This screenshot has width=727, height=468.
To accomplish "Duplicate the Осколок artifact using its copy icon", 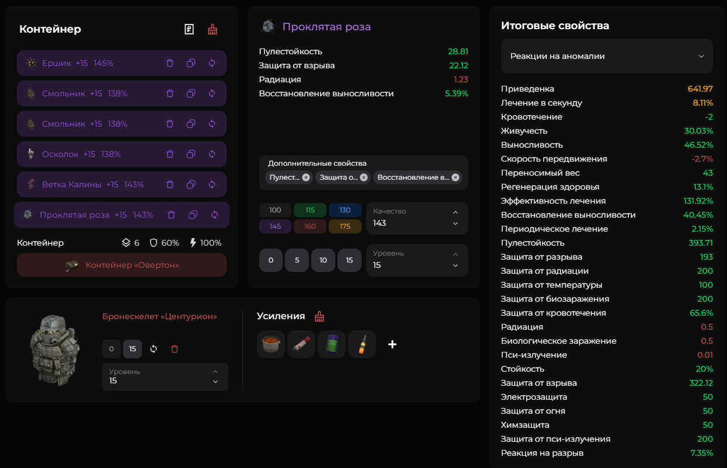I will click(x=191, y=154).
